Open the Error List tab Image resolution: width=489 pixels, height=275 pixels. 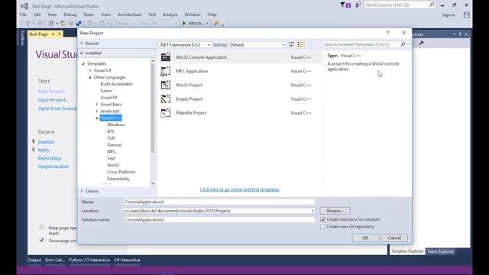coord(55,260)
